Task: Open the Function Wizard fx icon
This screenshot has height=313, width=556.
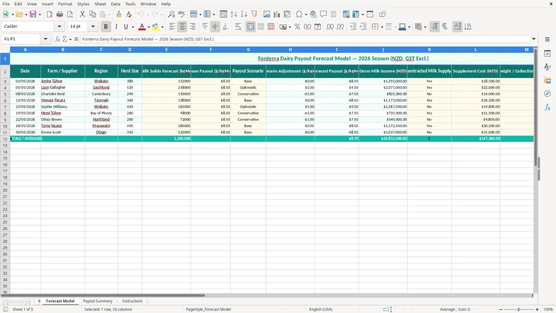Action: point(58,39)
